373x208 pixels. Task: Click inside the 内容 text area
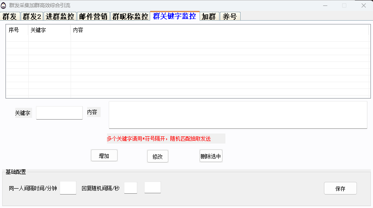(x=238, y=115)
